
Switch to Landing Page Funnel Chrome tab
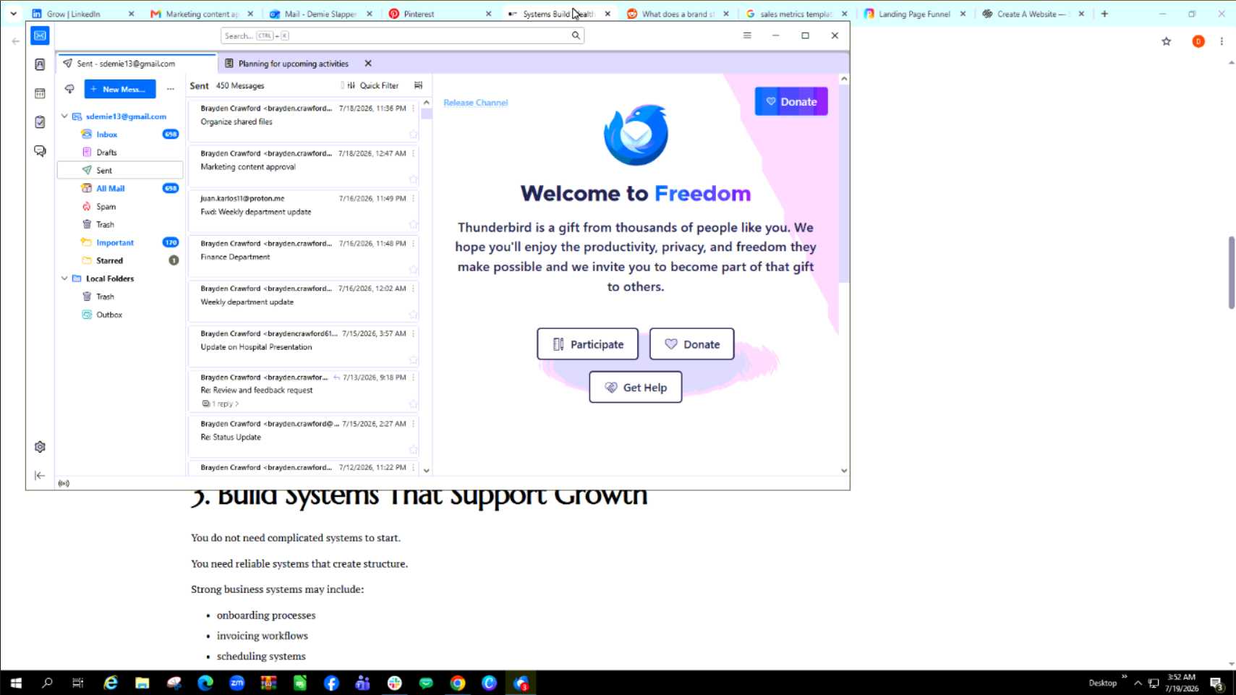click(914, 14)
